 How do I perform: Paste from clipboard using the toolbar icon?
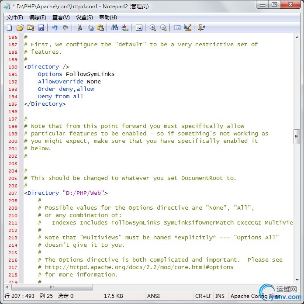pyautogui.click(x=100, y=28)
